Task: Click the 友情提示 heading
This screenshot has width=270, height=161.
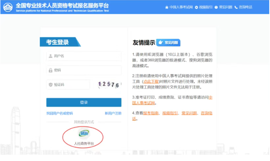Action: [144, 43]
